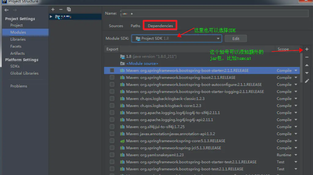Move selected dependency down with arrow icon
Image resolution: width=313 pixels, height=175 pixels.
[307, 73]
